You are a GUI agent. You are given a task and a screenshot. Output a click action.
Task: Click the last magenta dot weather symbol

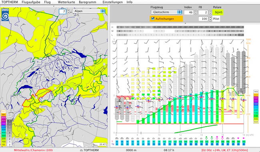point(244,138)
